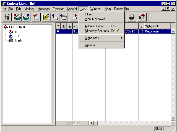Sort by the Who column header
Screen dimensions: 177x132
76,26
